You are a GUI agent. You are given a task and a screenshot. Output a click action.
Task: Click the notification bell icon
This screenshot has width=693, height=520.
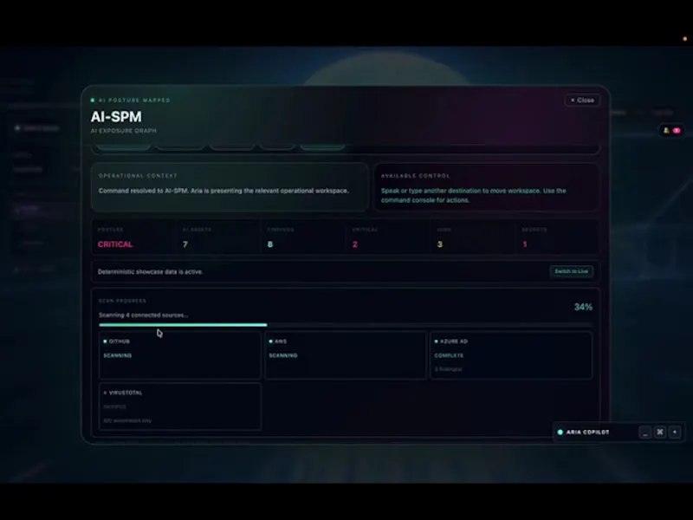666,131
